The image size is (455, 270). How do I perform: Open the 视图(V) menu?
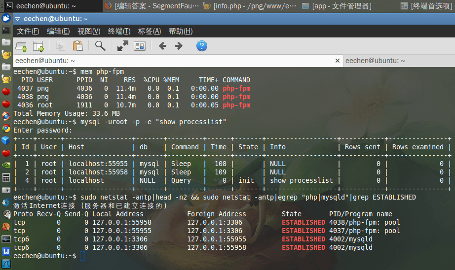point(89,31)
